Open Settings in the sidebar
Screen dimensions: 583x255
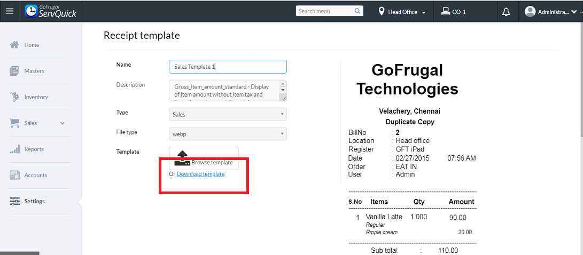pos(34,201)
